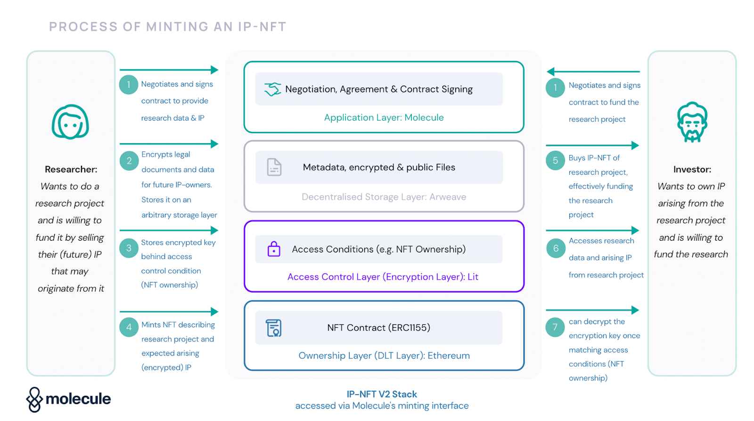This screenshot has height=421, width=754.
Task: Click the investor step 7 circle
Action: point(555,327)
